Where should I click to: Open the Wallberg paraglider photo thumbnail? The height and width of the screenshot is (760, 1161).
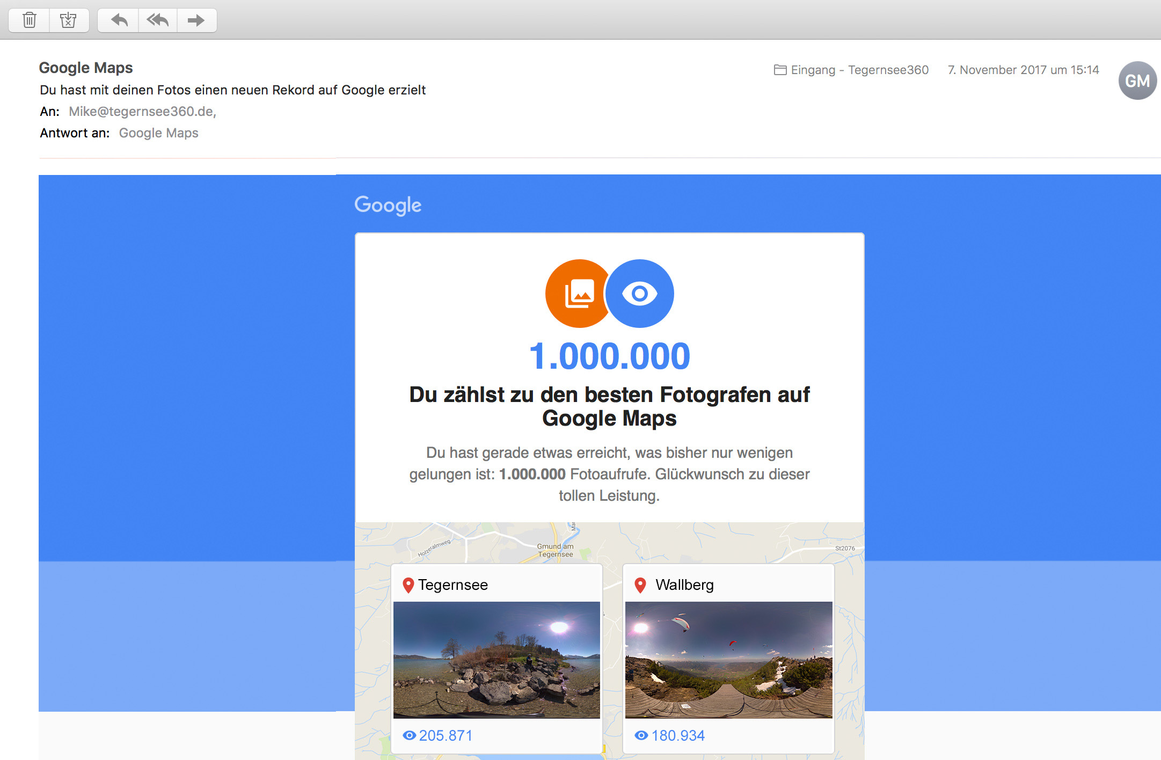coord(728,660)
